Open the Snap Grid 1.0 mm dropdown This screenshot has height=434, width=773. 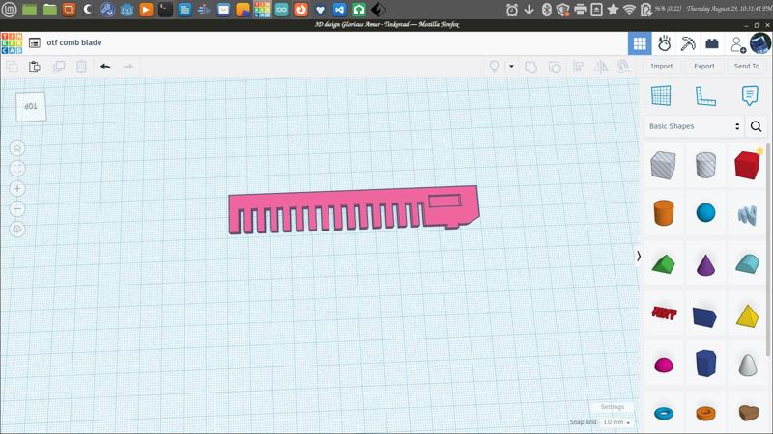pos(616,422)
